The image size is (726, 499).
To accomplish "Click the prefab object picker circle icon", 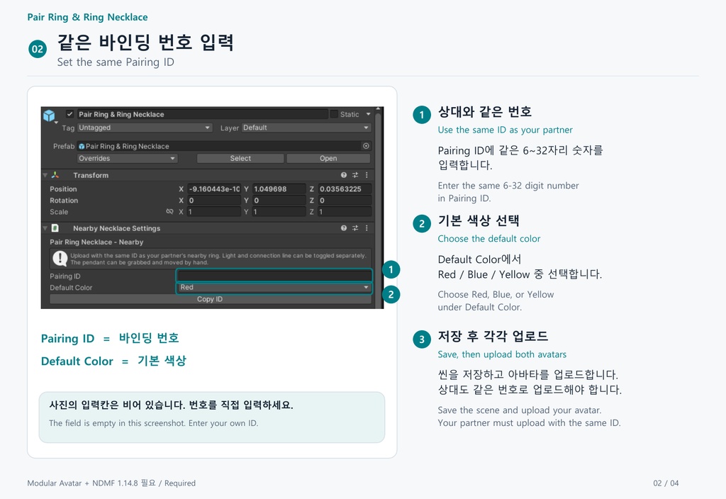I will click(x=366, y=146).
